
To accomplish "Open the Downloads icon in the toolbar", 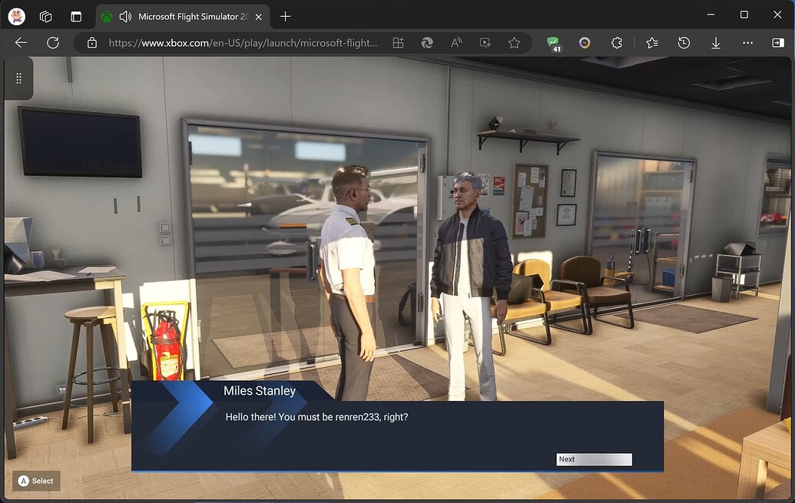I will click(714, 43).
